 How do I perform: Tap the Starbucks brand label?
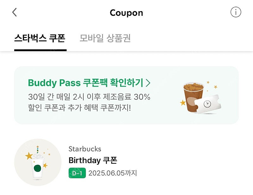pyautogui.click(x=84, y=149)
